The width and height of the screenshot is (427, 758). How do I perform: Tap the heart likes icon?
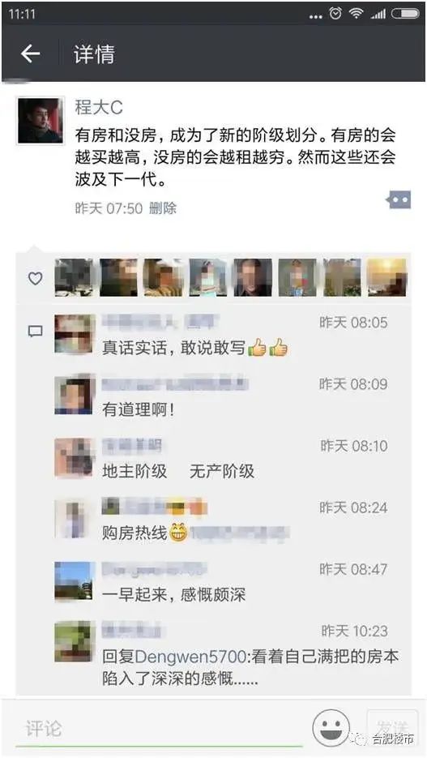36,278
